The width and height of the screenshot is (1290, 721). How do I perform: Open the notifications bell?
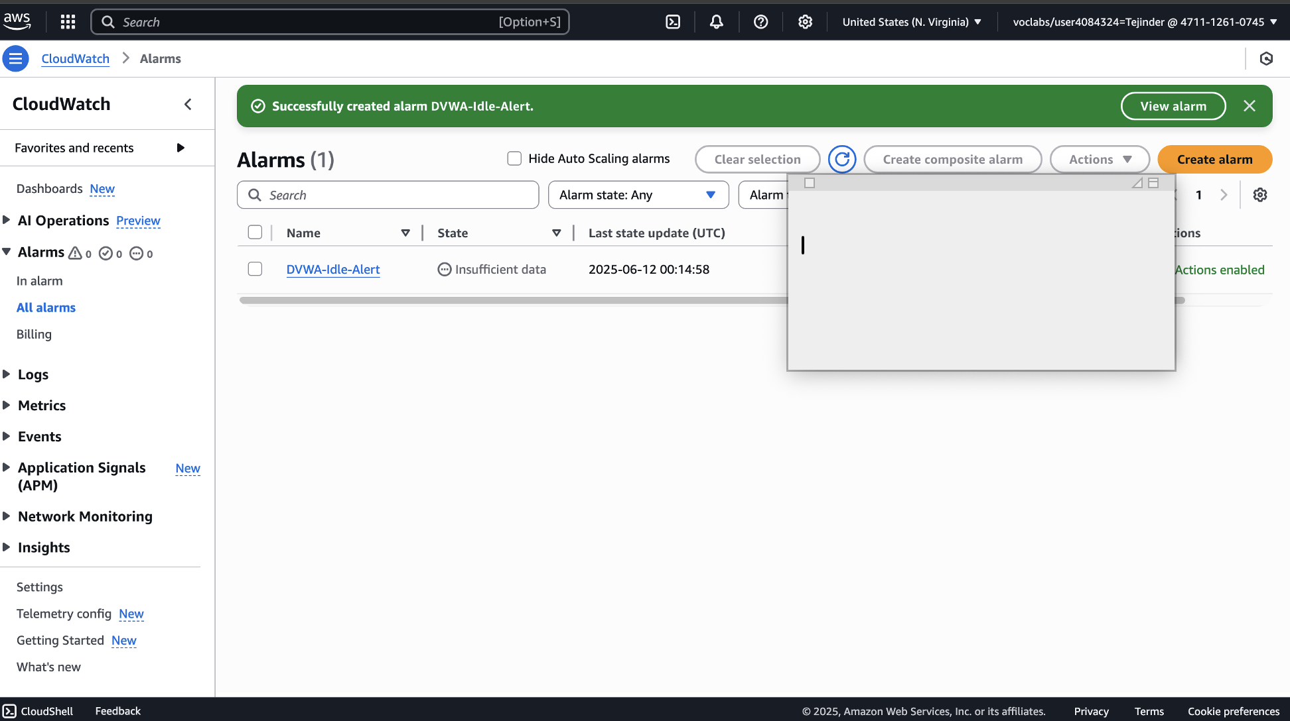tap(717, 22)
